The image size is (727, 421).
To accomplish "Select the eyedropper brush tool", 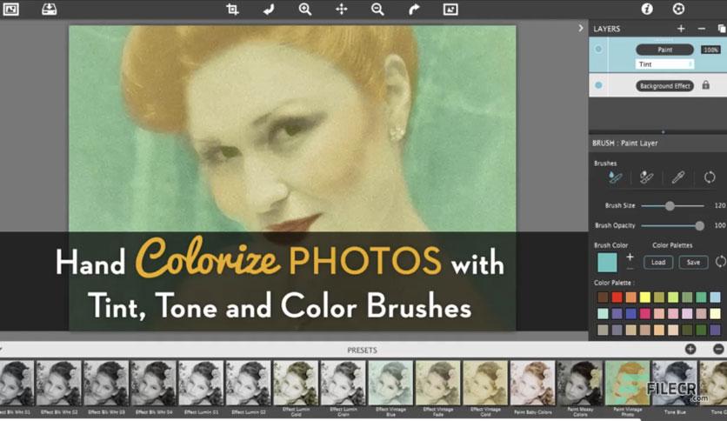I will coord(677,177).
